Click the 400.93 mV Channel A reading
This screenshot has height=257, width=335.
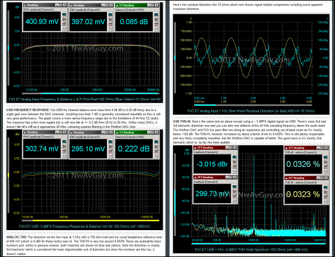pyautogui.click(x=42, y=22)
